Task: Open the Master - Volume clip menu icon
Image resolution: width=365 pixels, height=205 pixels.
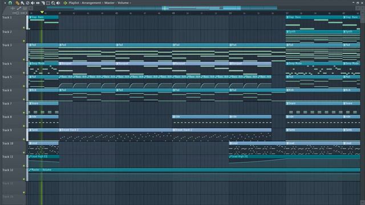Action: [30, 170]
